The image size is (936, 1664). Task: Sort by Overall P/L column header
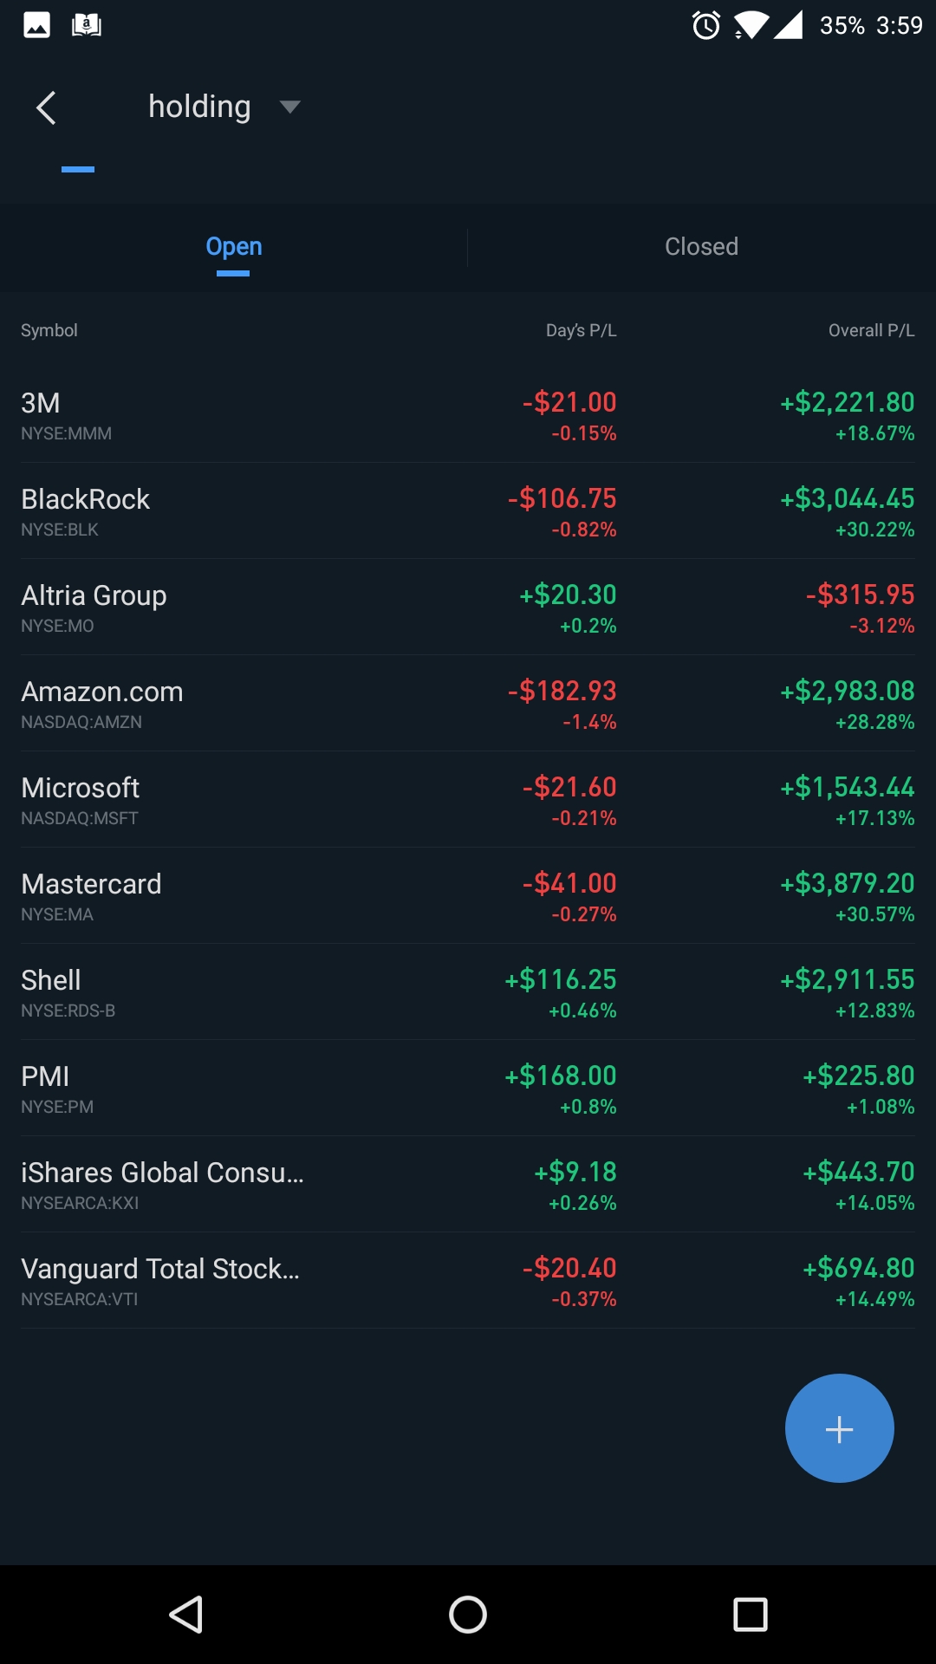[871, 330]
